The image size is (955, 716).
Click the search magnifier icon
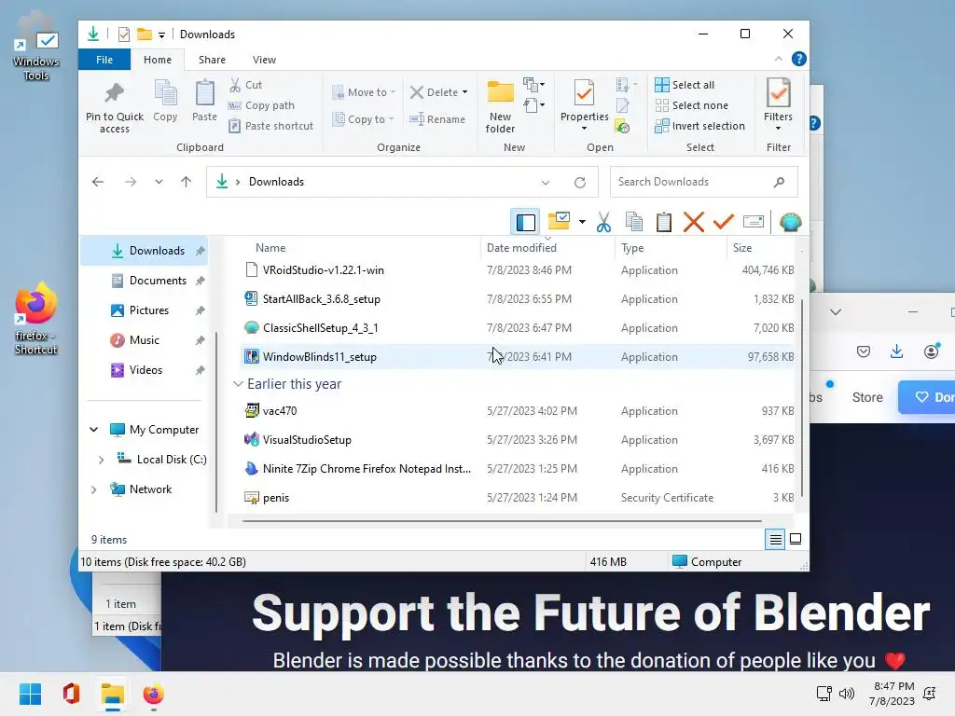click(x=779, y=182)
